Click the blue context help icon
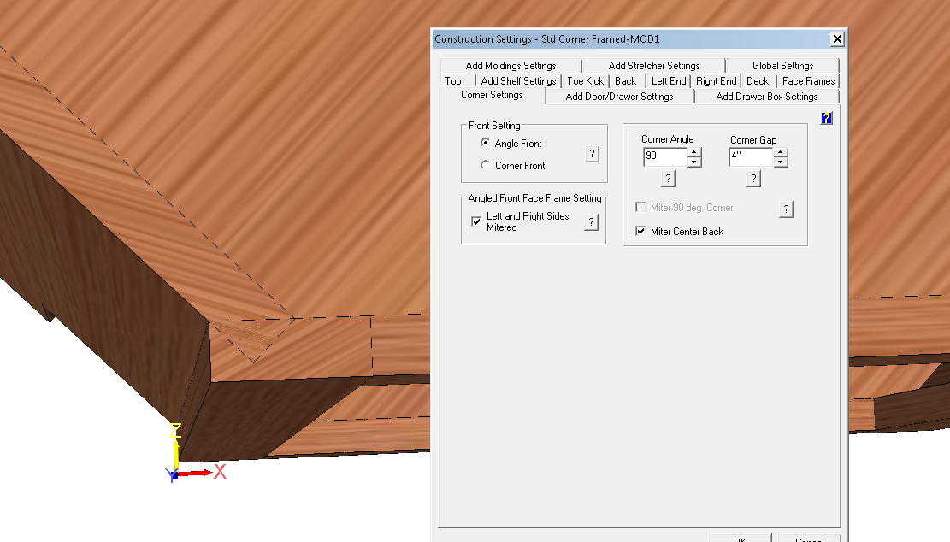Viewport: 950px width, 542px height. point(826,119)
